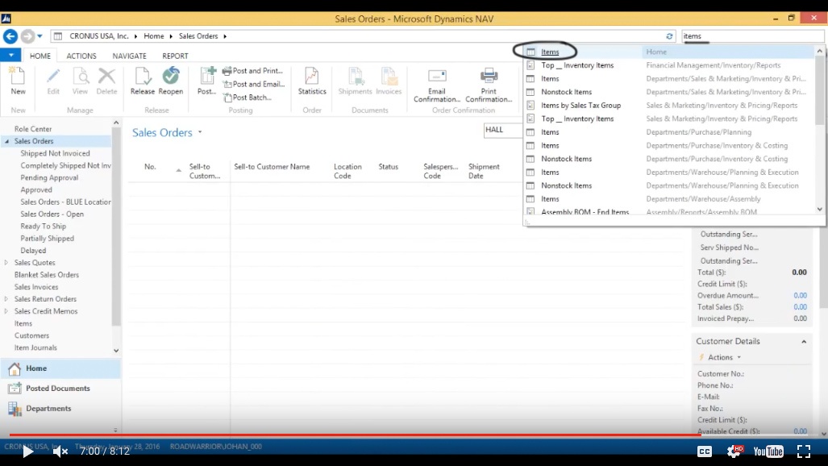The image size is (828, 466).
Task: Enter fullscreen video mode
Action: point(803,451)
